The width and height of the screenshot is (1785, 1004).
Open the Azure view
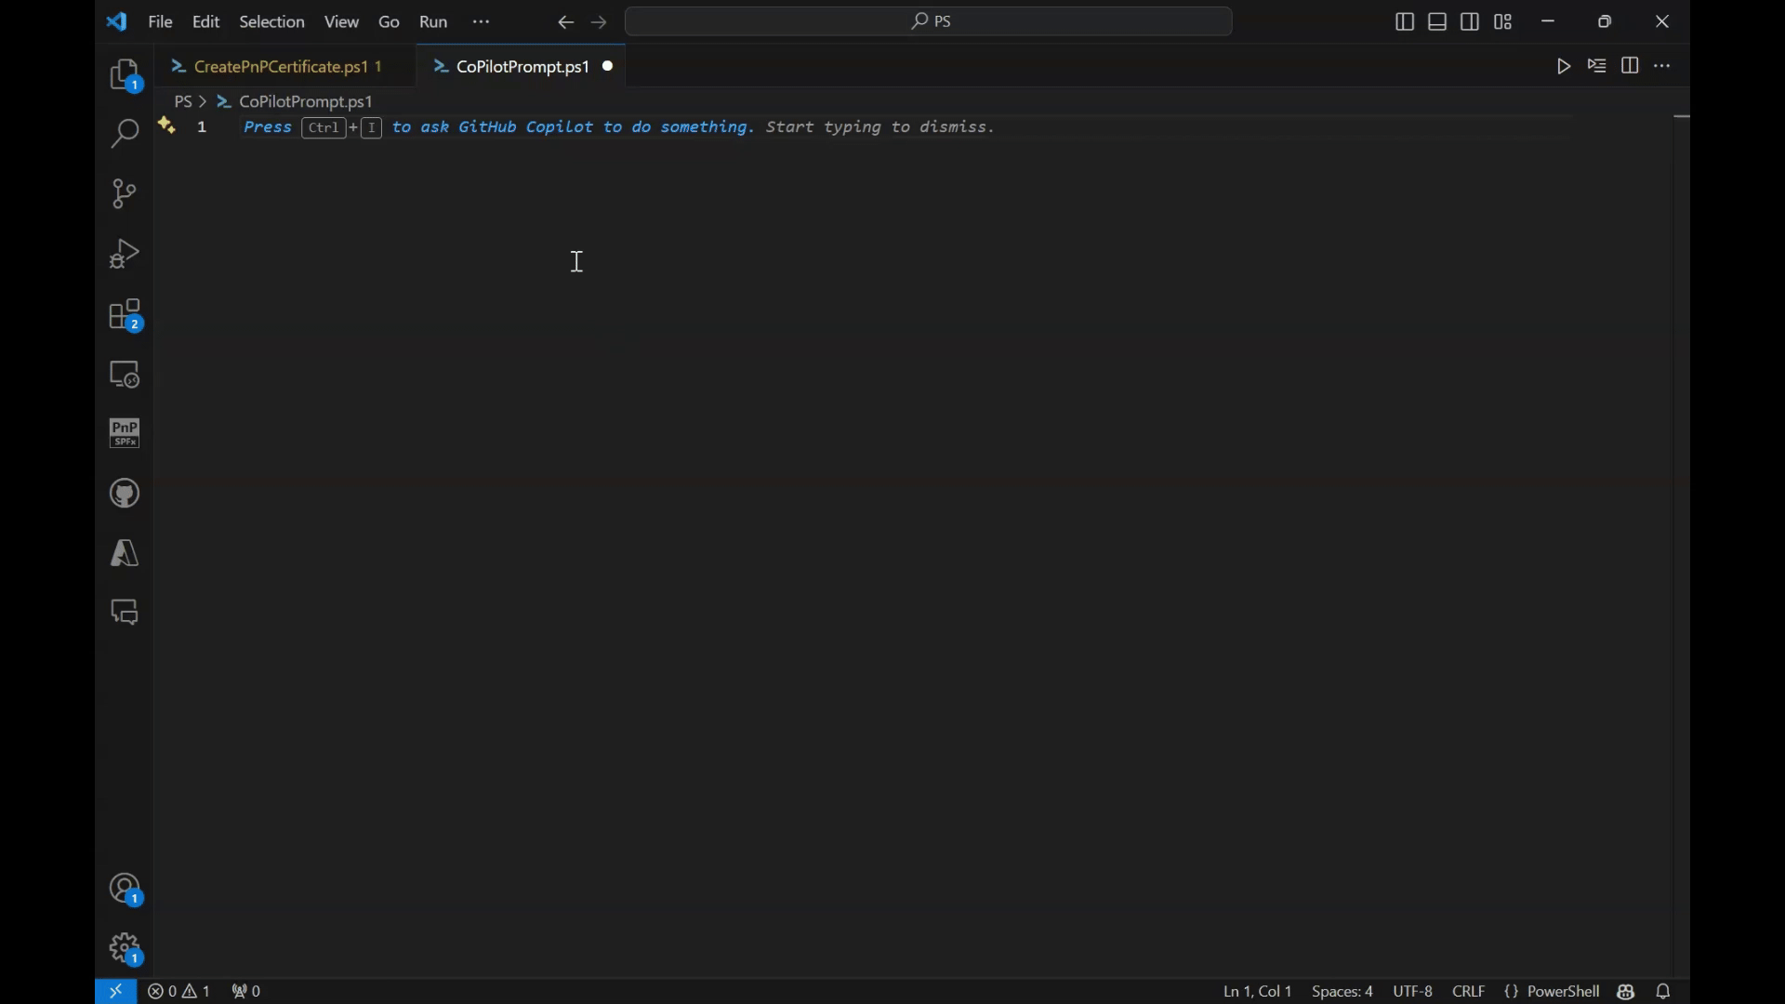click(125, 554)
